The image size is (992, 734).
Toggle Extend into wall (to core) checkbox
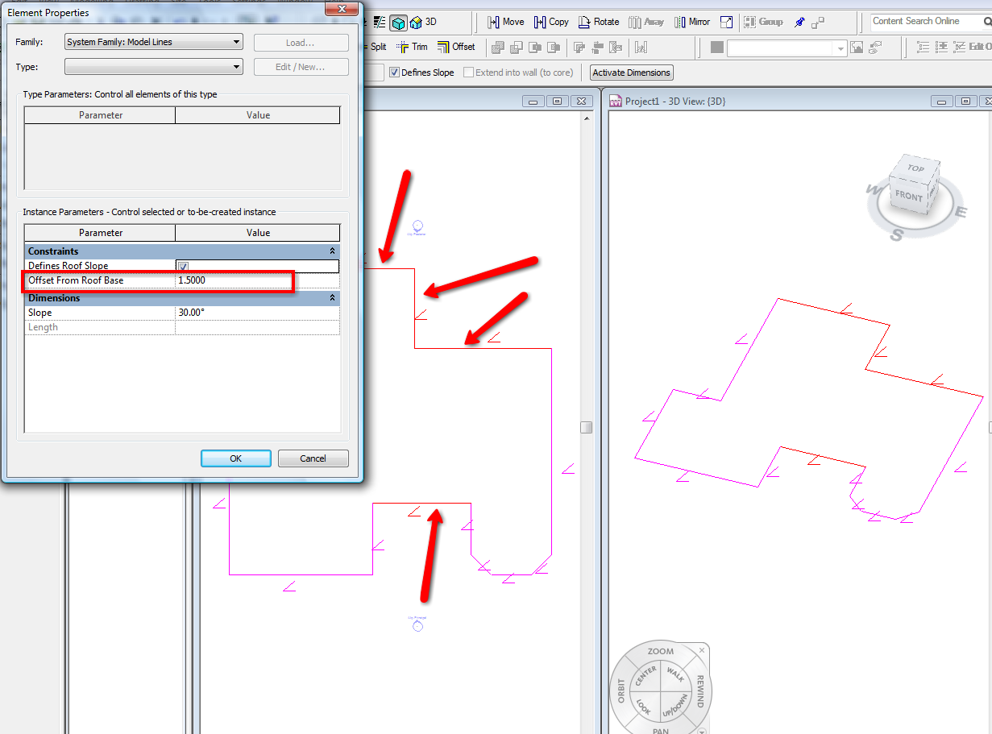tap(468, 73)
